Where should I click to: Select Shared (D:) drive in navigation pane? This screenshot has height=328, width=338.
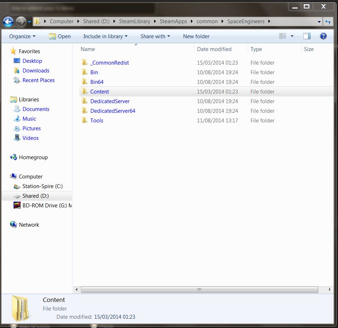36,196
